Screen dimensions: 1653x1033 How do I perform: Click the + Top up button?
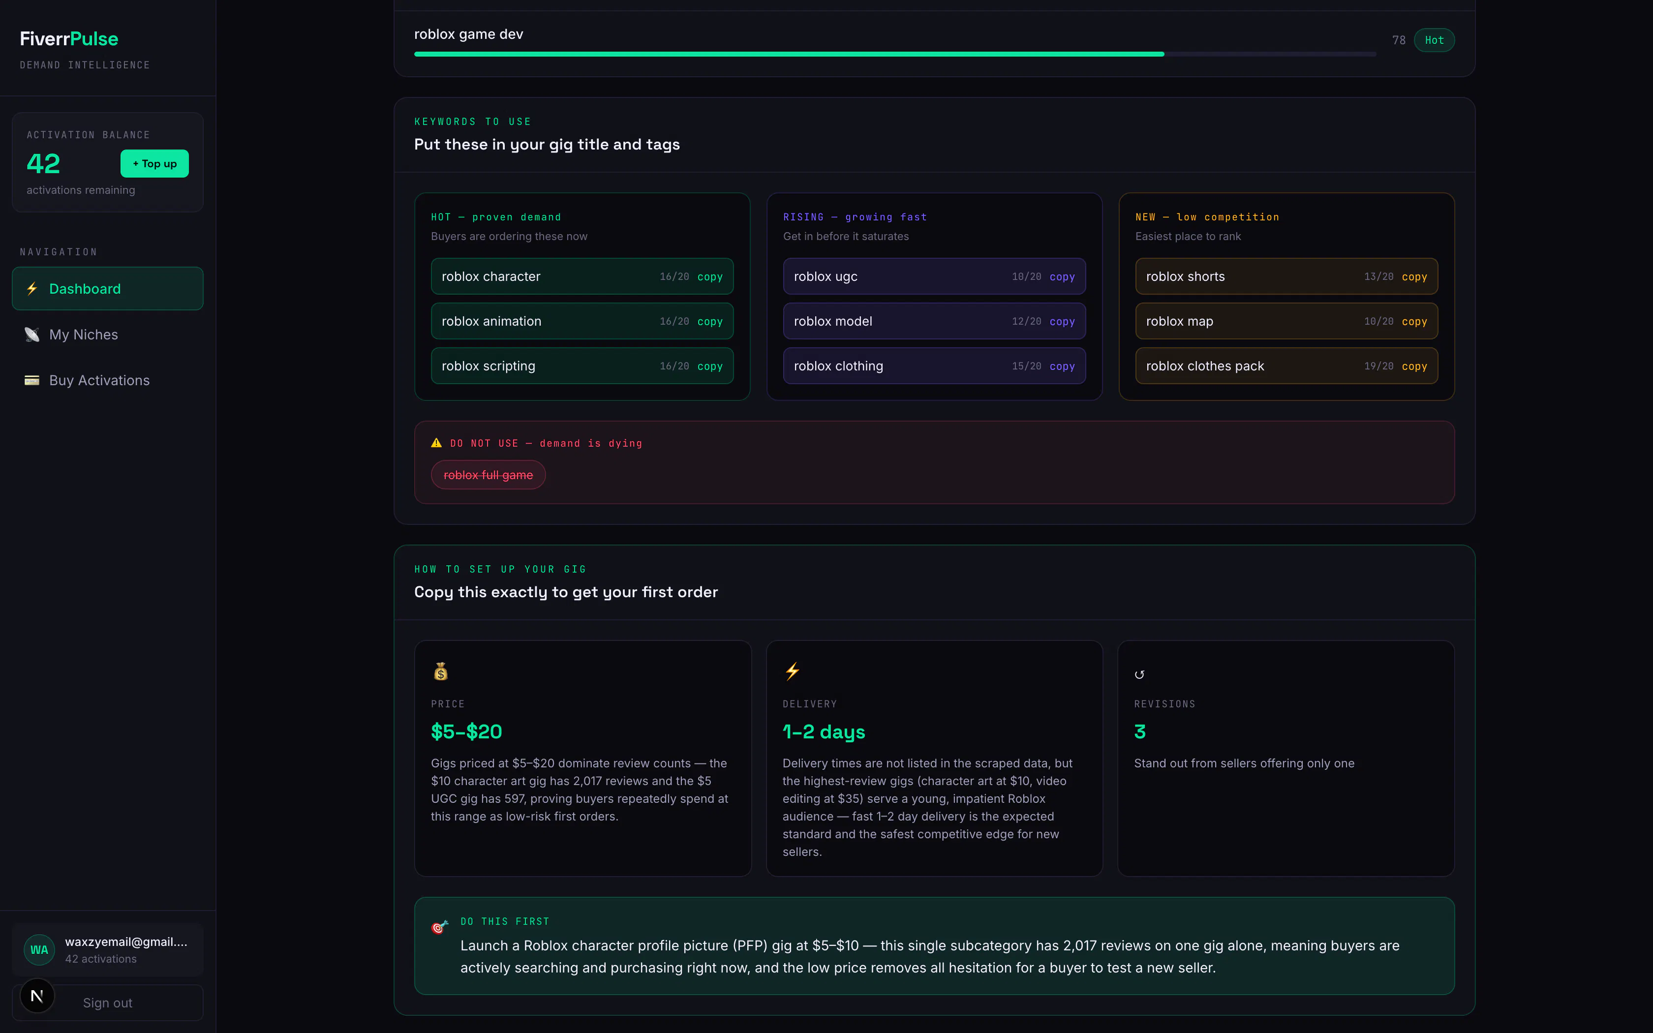tap(154, 163)
